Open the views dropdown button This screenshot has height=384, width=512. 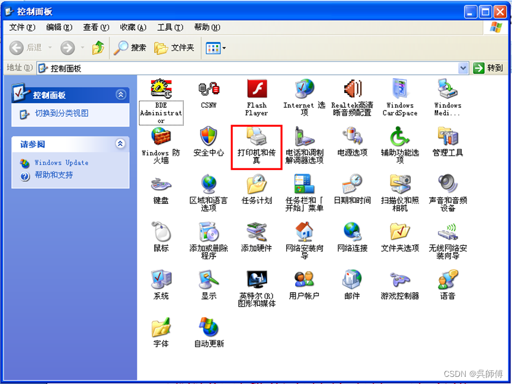[x=216, y=49]
